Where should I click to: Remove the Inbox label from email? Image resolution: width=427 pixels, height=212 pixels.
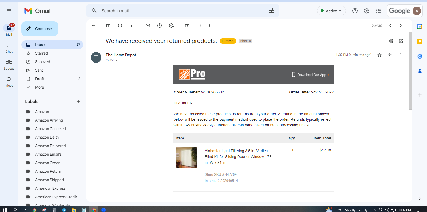pos(250,41)
